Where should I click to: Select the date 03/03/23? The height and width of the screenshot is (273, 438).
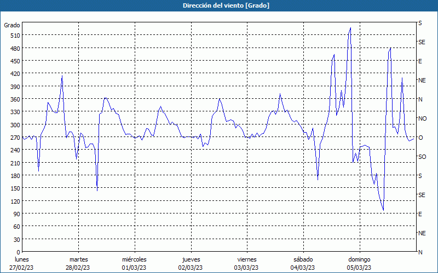(x=246, y=268)
